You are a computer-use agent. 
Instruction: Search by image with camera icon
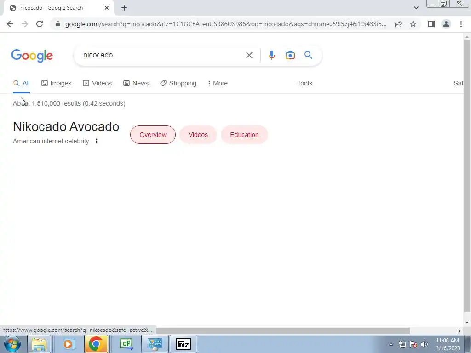click(x=290, y=55)
